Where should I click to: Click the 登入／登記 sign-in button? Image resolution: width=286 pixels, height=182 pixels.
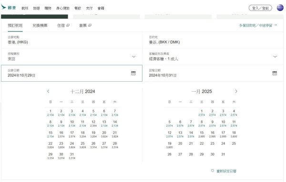point(260,8)
